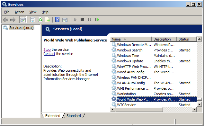Screen dimensions: 204x126
Task: Click the vertical scrollbar down arrow
Action: click(x=199, y=104)
